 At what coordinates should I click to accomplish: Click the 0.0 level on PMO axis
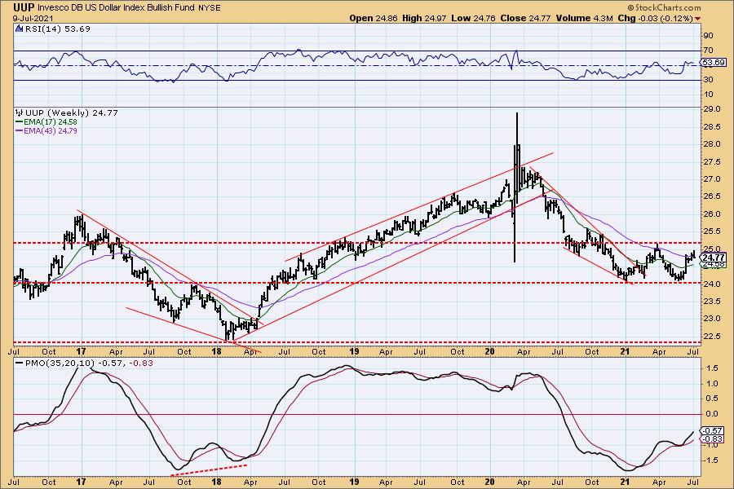click(711, 414)
